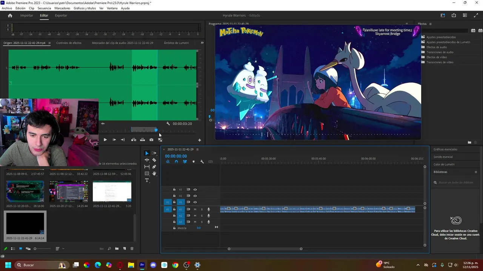Solo audio track A1
The width and height of the screenshot is (483, 271).
(202, 209)
